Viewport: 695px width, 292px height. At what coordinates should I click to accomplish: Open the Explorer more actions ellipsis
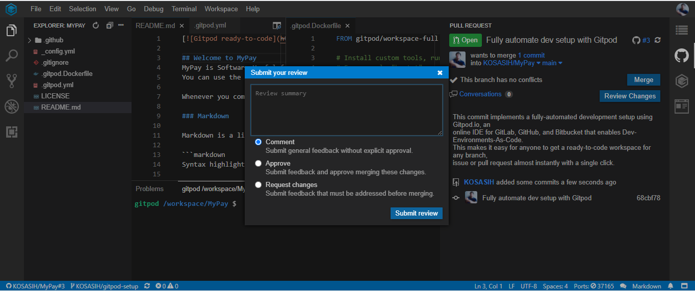click(x=121, y=25)
